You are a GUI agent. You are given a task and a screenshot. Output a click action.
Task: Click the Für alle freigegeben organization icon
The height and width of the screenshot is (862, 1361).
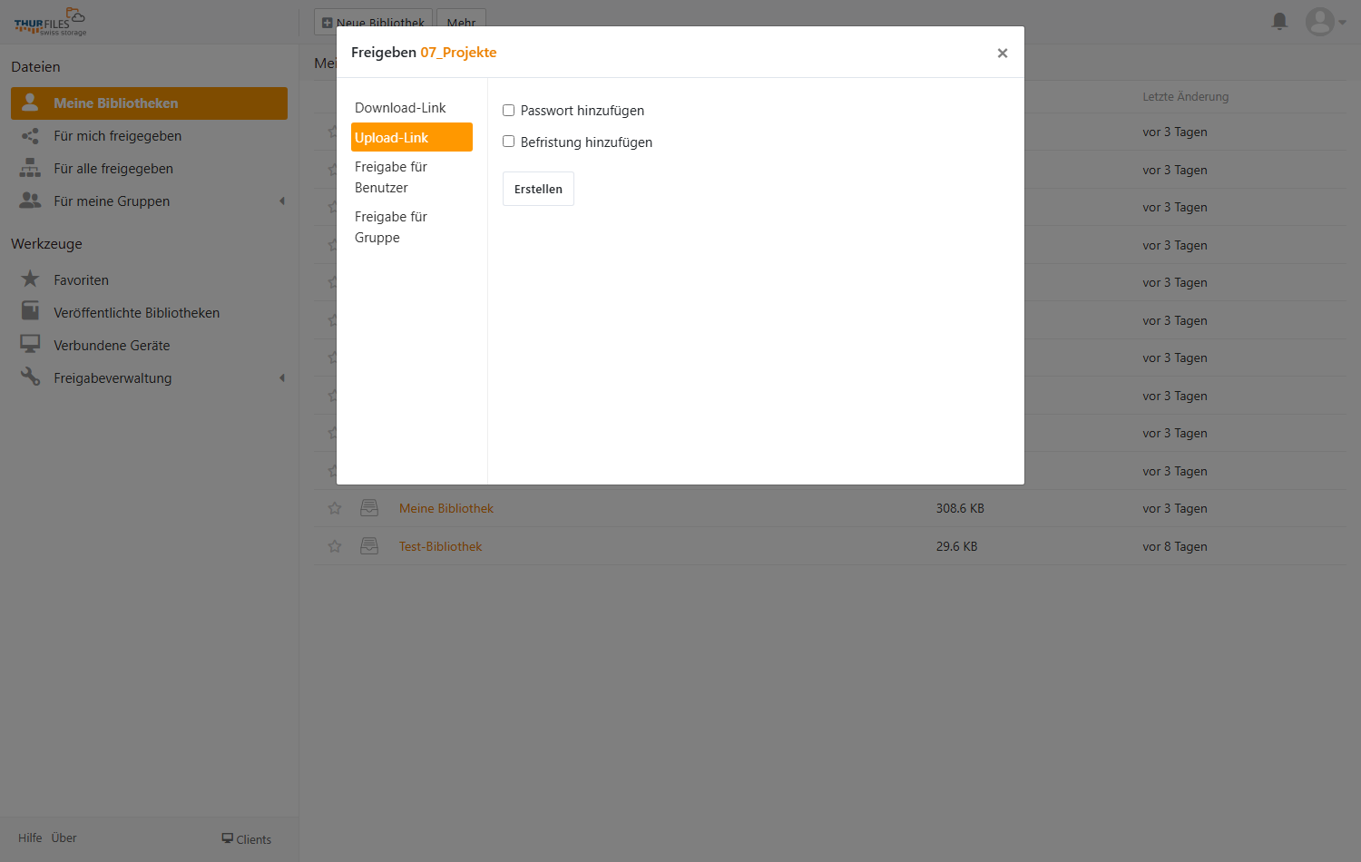click(x=30, y=168)
